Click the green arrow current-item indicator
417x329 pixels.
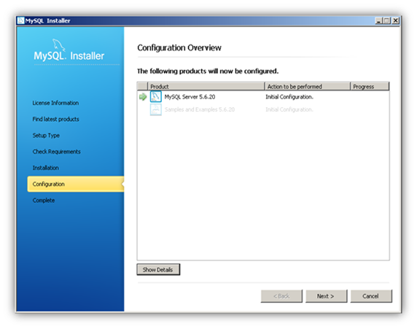(143, 97)
